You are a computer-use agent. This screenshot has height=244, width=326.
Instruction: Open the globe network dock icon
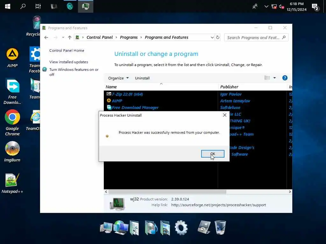[121, 227]
